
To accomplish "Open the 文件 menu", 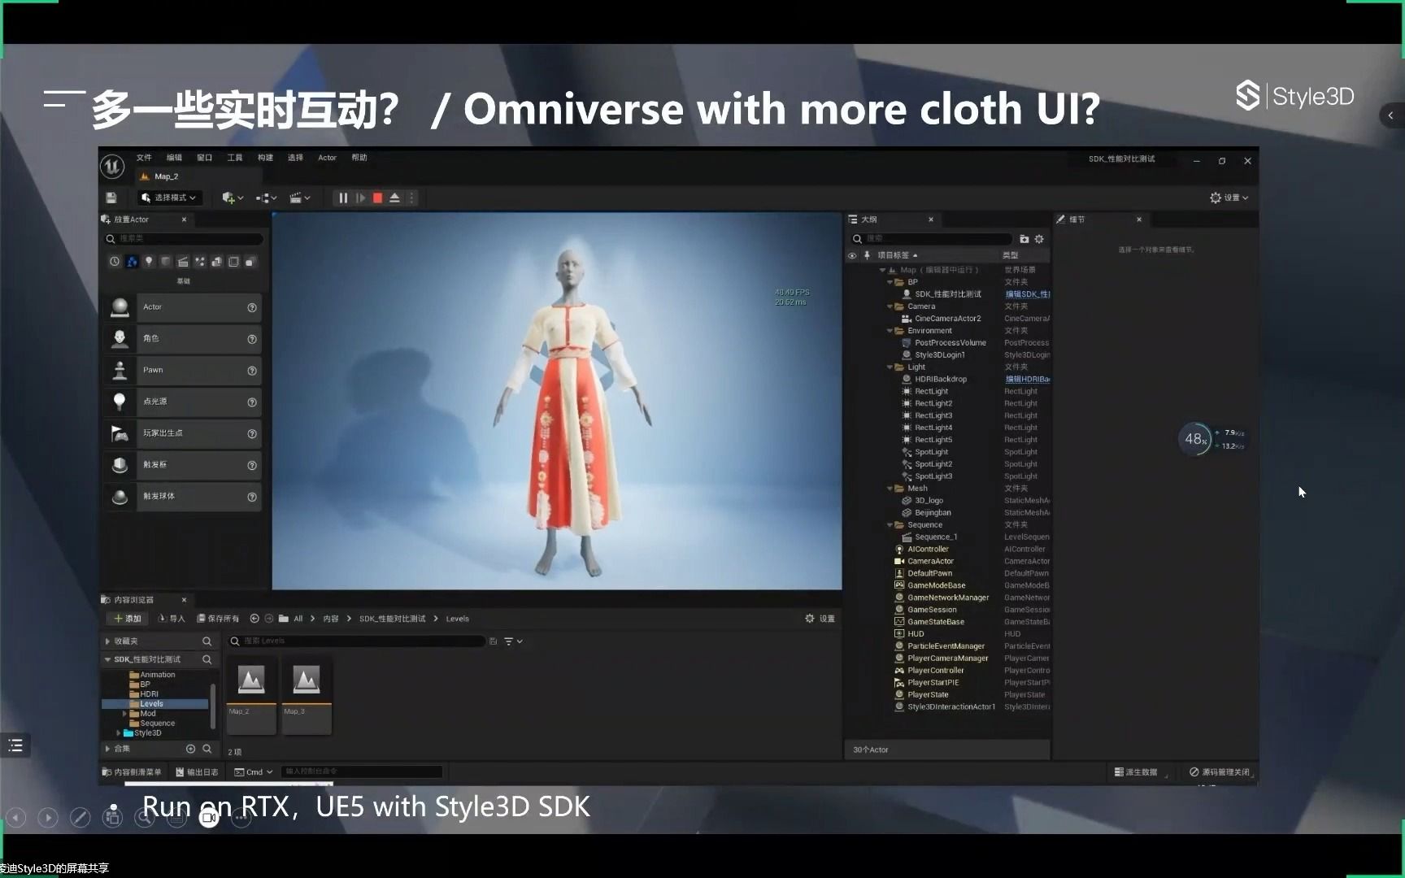I will (144, 158).
